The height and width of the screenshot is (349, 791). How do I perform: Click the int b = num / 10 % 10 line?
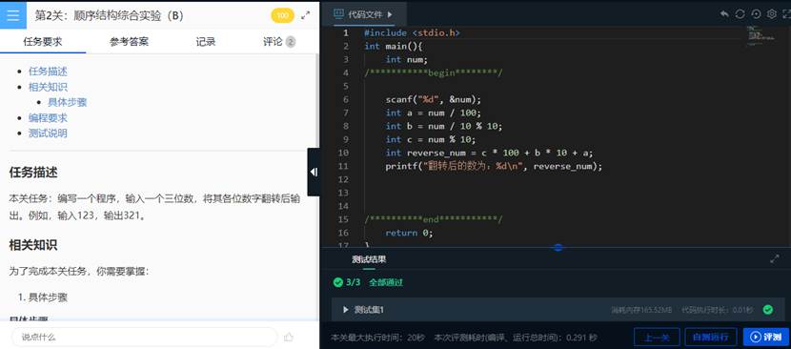[x=444, y=126]
